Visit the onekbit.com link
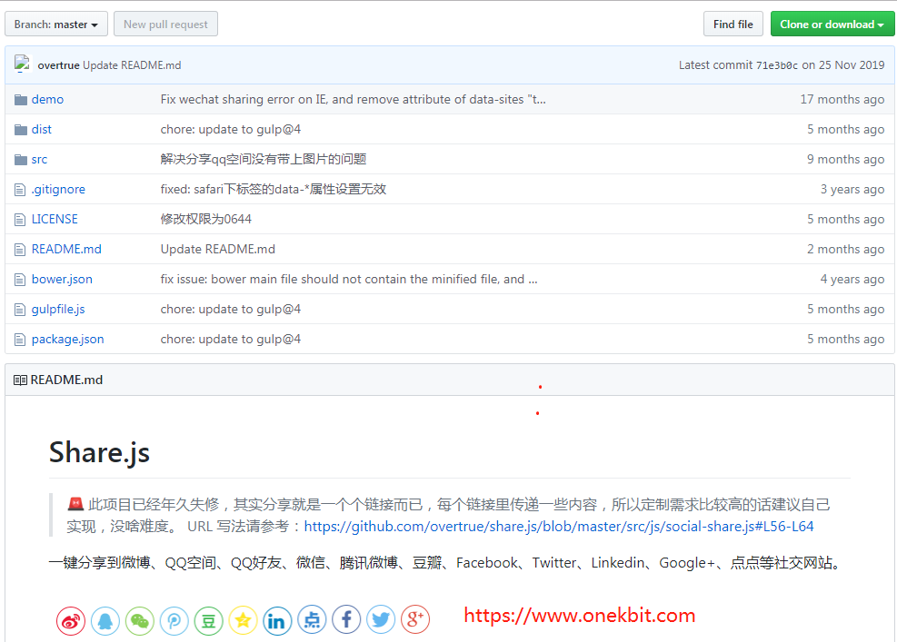Screen dimensions: 897x642 (x=579, y=615)
